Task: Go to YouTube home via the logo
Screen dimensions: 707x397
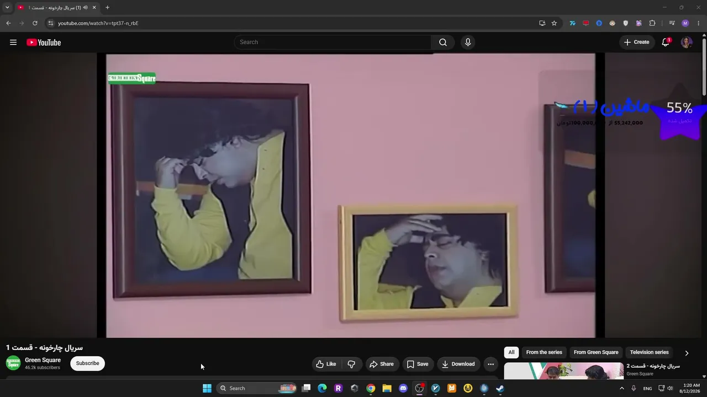Action: 44,42
